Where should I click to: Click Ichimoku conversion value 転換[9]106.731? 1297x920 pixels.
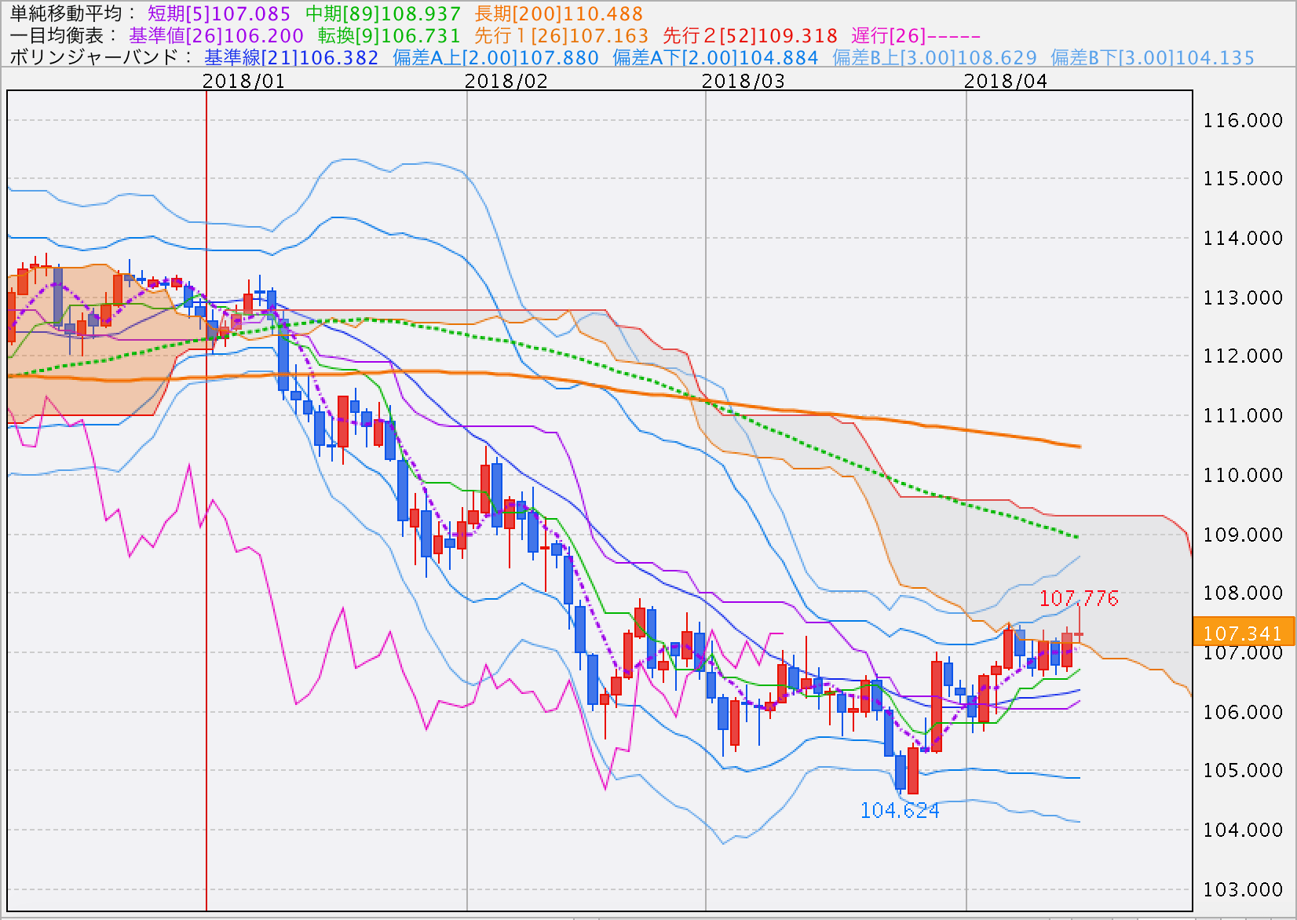coord(389,35)
